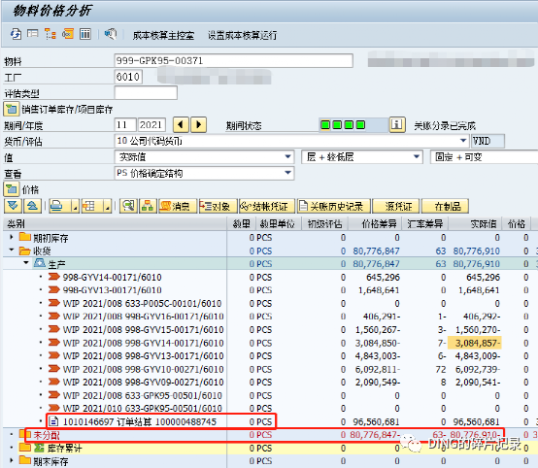Viewport: 538px width, 468px height.
Task: Click the 对象 button
Action: [x=218, y=206]
